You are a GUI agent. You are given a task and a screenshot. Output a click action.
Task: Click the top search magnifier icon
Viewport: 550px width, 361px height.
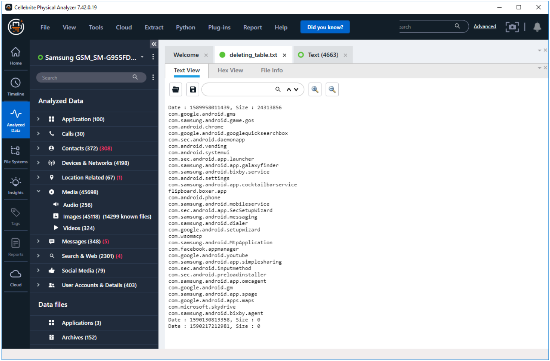pyautogui.click(x=457, y=26)
